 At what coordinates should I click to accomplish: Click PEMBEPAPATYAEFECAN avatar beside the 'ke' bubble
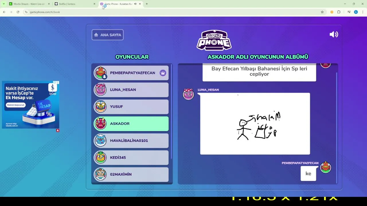[x=325, y=167]
